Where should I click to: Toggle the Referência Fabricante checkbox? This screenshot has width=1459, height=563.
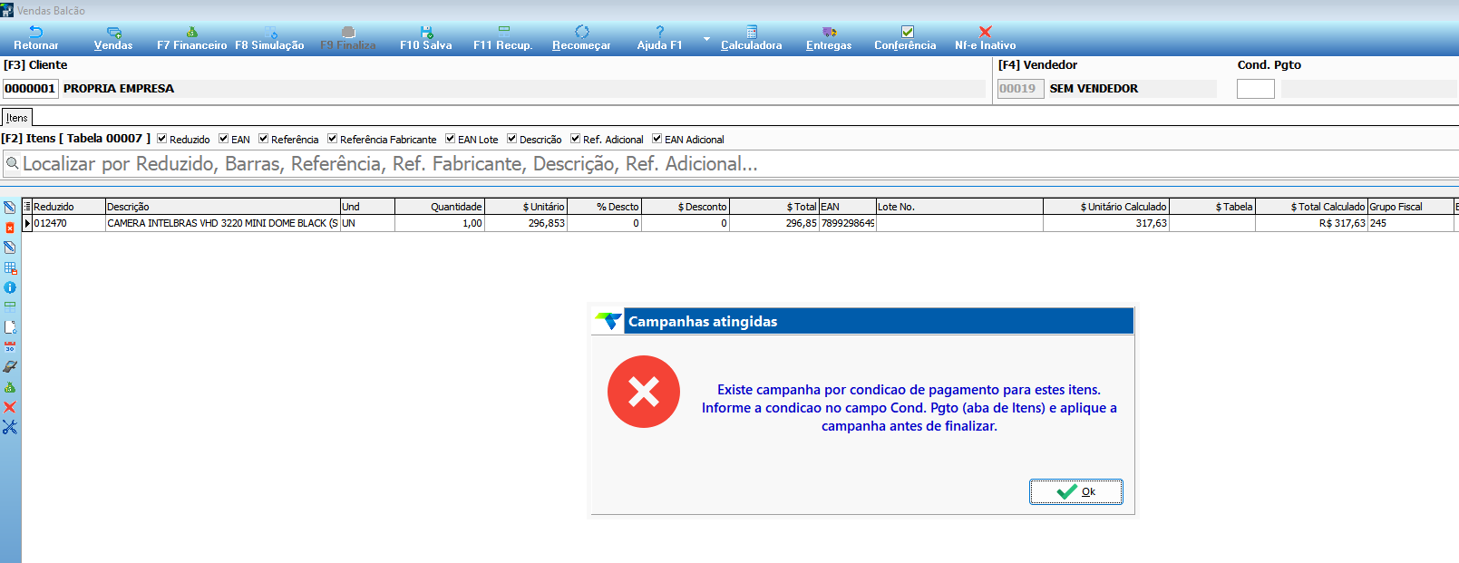click(x=333, y=139)
